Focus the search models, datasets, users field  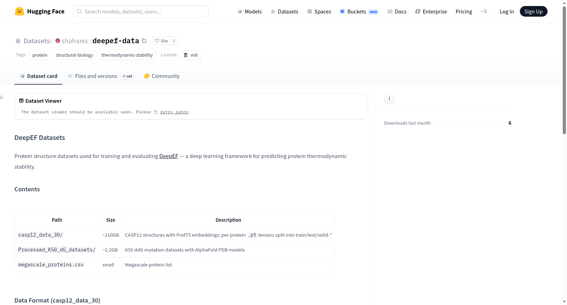click(141, 11)
